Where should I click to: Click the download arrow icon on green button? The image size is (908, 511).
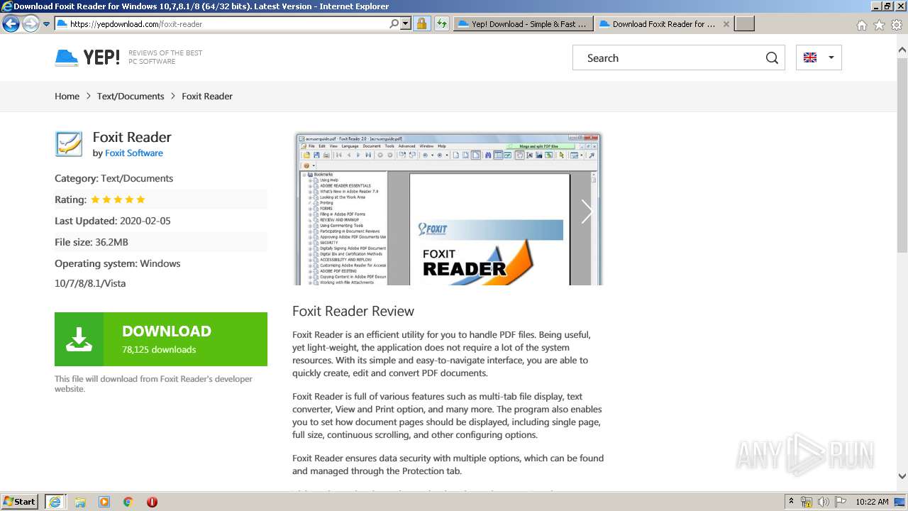tap(79, 339)
